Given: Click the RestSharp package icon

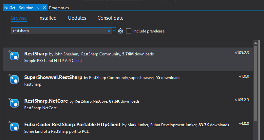Looking at the screenshot, I should [x=14, y=56].
